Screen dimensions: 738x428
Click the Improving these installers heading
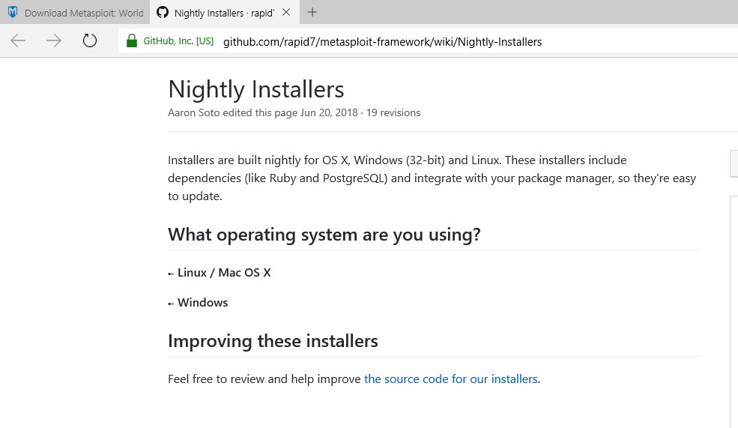click(273, 341)
